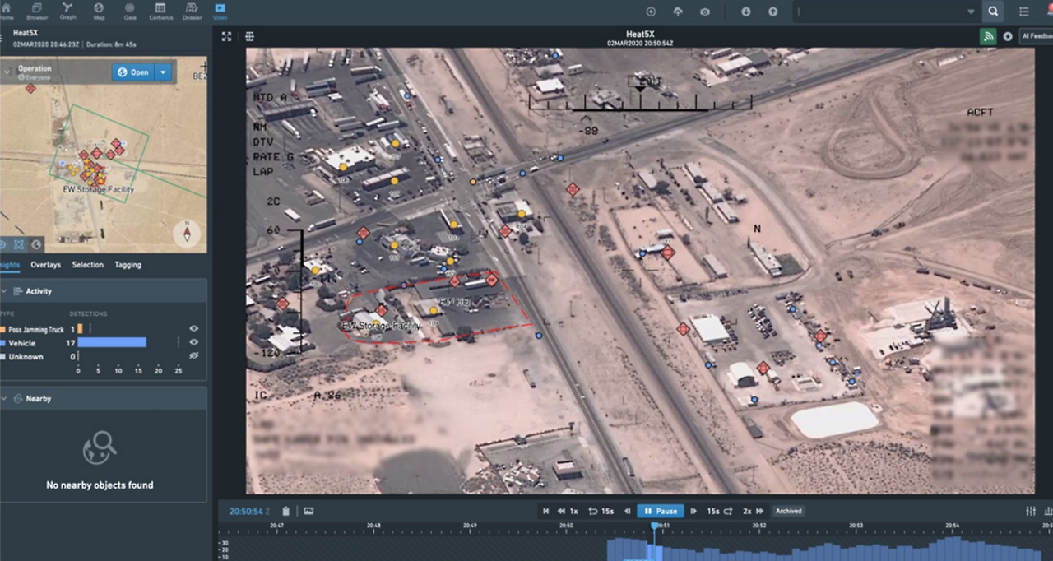Click the cloud upload icon
The height and width of the screenshot is (561, 1053).
[678, 12]
